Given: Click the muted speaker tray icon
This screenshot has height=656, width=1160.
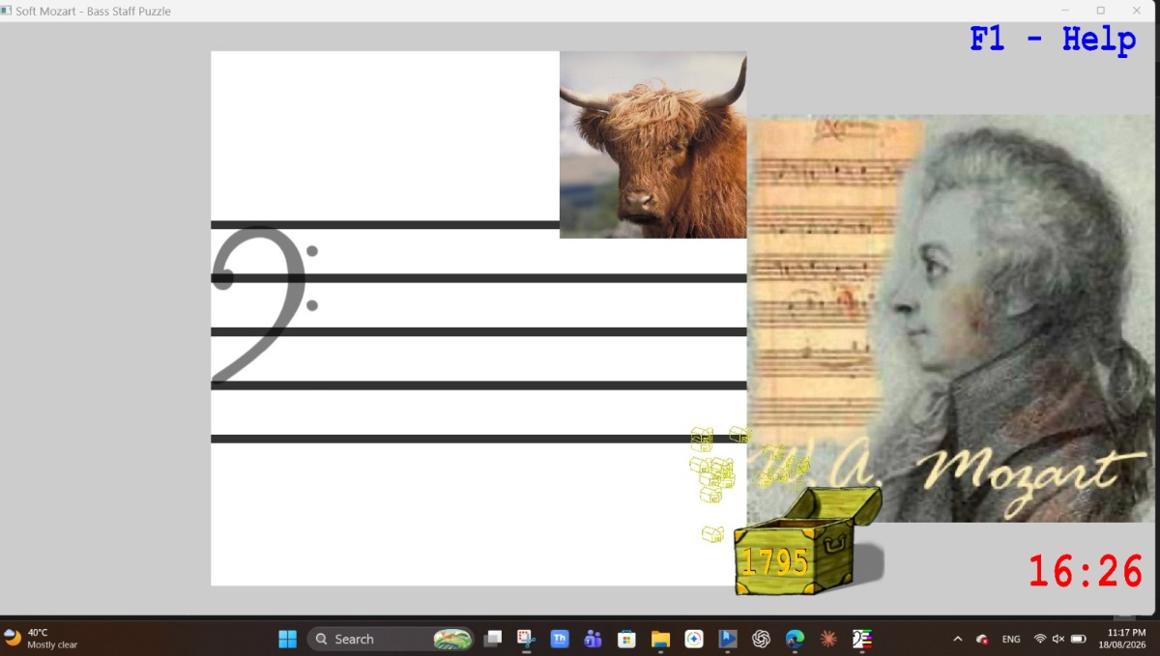Looking at the screenshot, I should click(1058, 639).
